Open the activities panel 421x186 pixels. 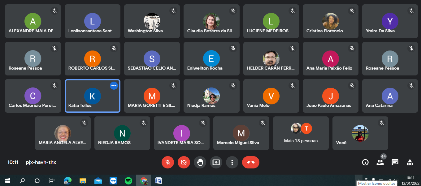[410, 162]
